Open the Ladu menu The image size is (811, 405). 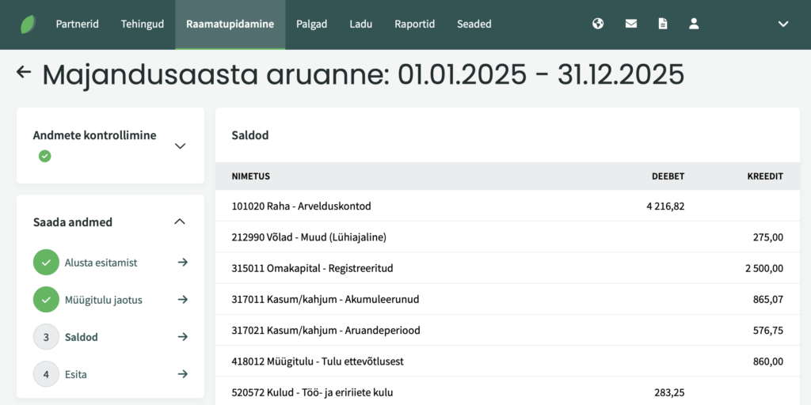[361, 24]
